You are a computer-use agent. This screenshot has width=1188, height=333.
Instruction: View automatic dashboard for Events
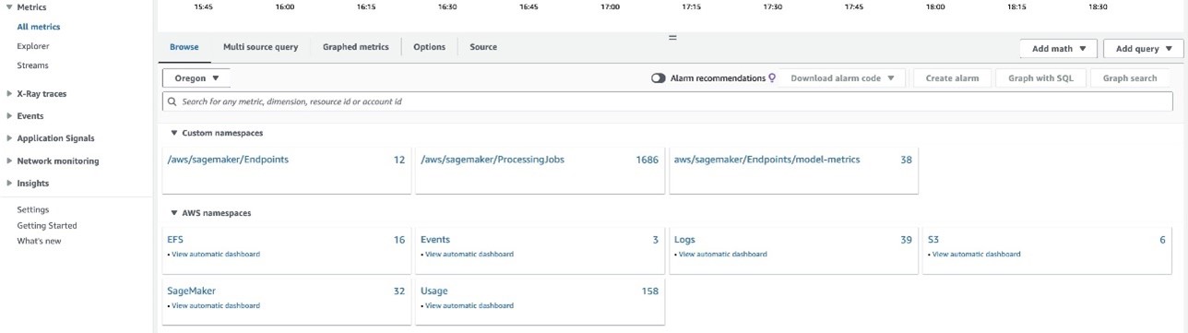[469, 255]
